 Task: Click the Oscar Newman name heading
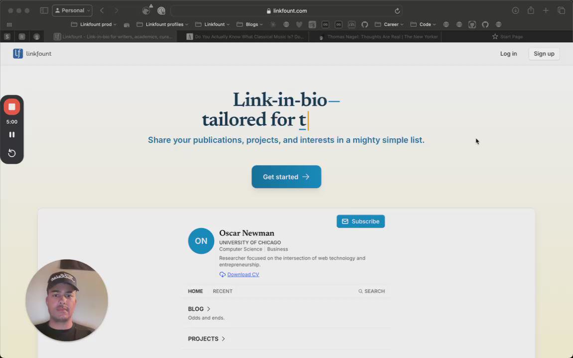247,233
